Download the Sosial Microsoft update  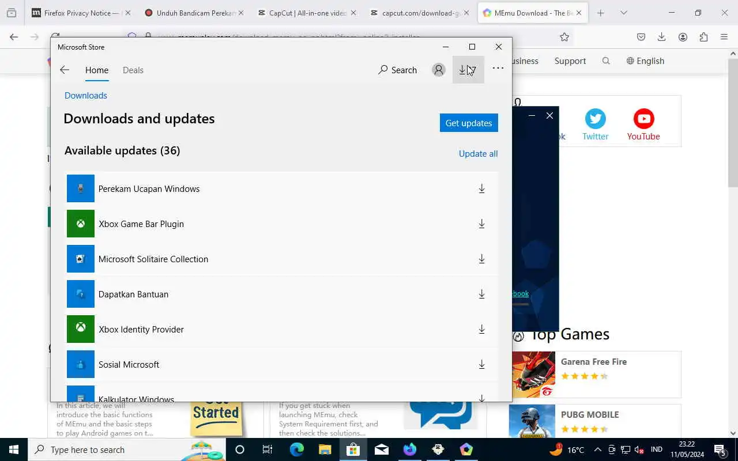481,364
